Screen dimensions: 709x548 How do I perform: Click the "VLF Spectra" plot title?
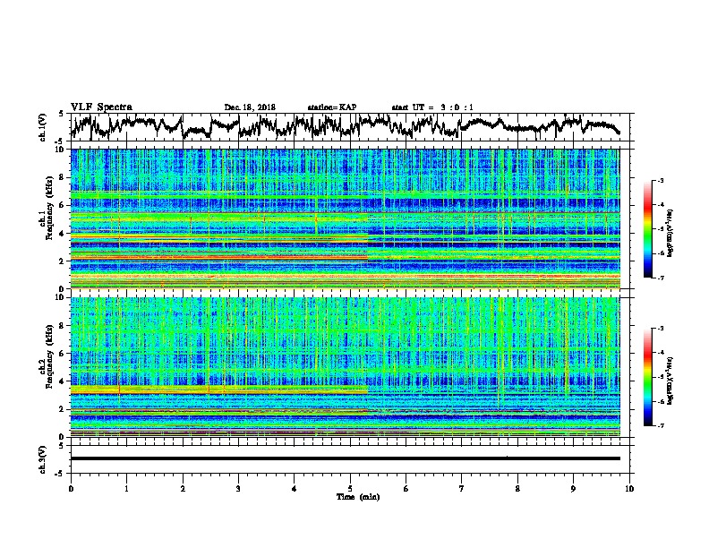click(101, 107)
